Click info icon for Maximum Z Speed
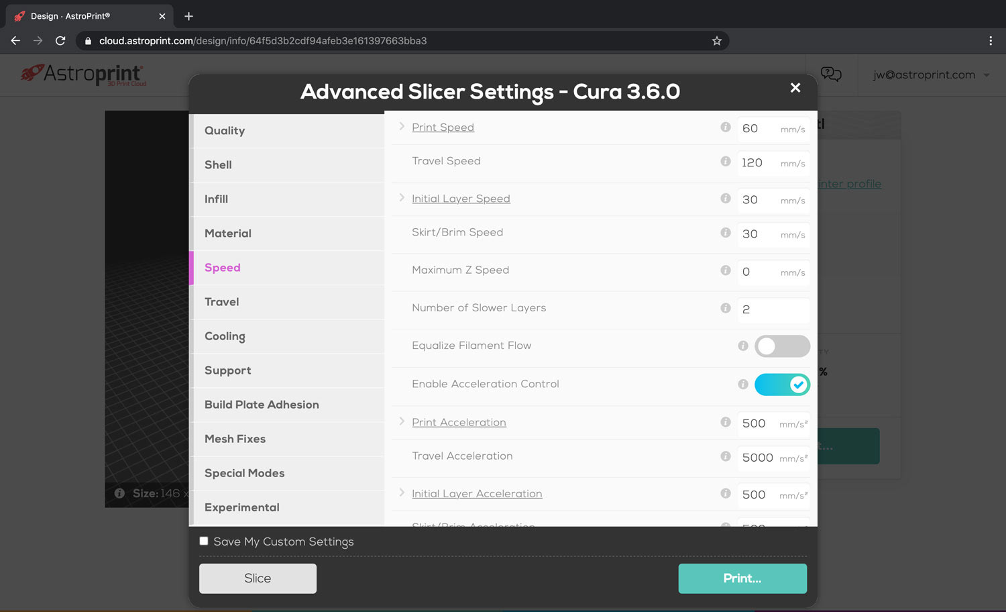This screenshot has width=1006, height=612. (x=726, y=270)
